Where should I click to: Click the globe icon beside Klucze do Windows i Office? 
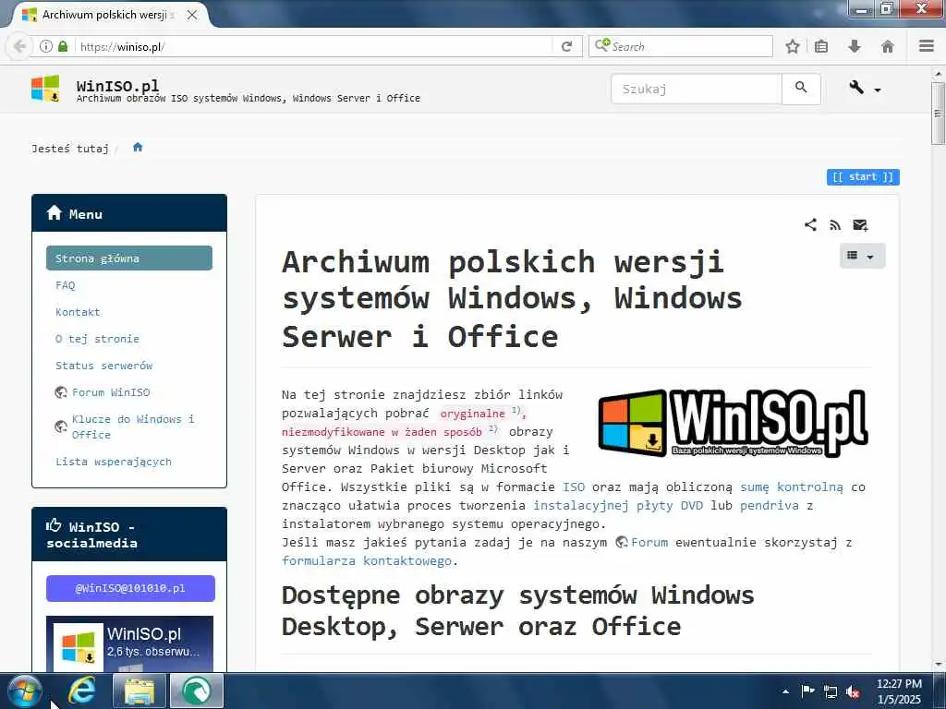(61, 427)
